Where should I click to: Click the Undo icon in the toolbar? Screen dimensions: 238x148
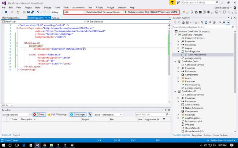(38, 12)
